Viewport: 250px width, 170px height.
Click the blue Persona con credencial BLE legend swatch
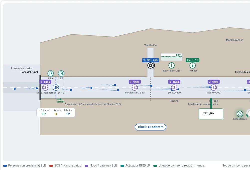coord(5,166)
